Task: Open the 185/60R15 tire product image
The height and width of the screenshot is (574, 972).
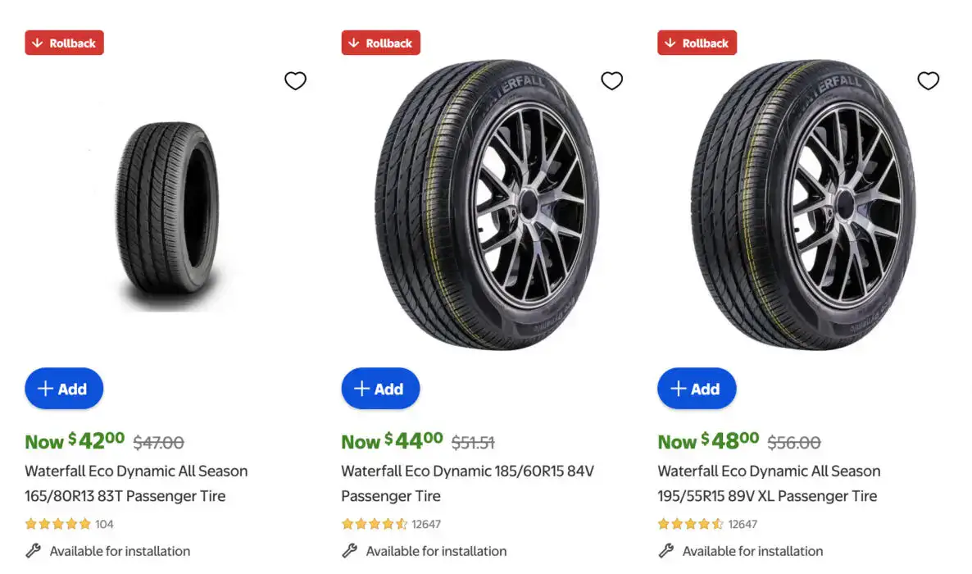Action: [487, 205]
